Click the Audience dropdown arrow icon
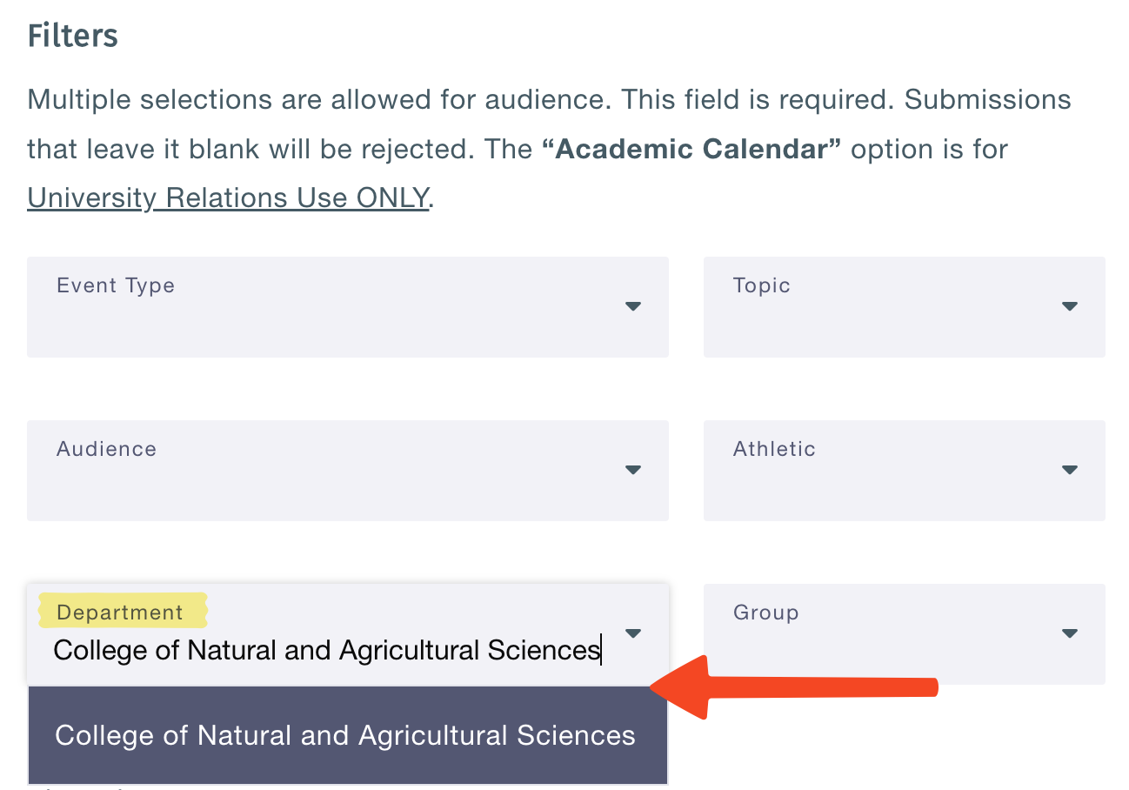The width and height of the screenshot is (1129, 790). tap(633, 470)
